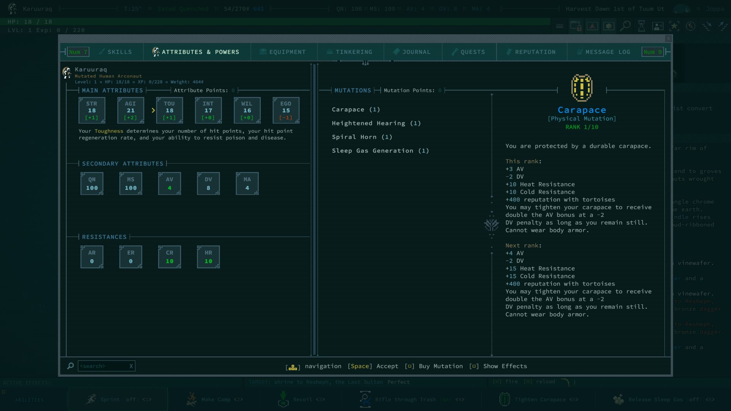Viewport: 731px width, 411px height.
Task: Select the Spiral Horn mutation
Action: pos(362,137)
